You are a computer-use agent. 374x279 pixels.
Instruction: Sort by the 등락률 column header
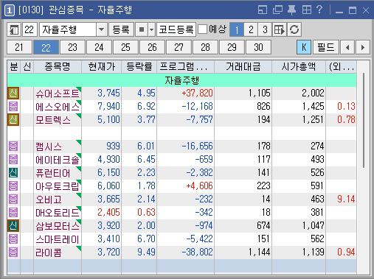(139, 66)
